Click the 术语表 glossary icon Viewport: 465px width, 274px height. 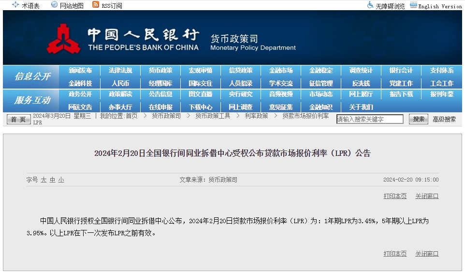[15, 5]
